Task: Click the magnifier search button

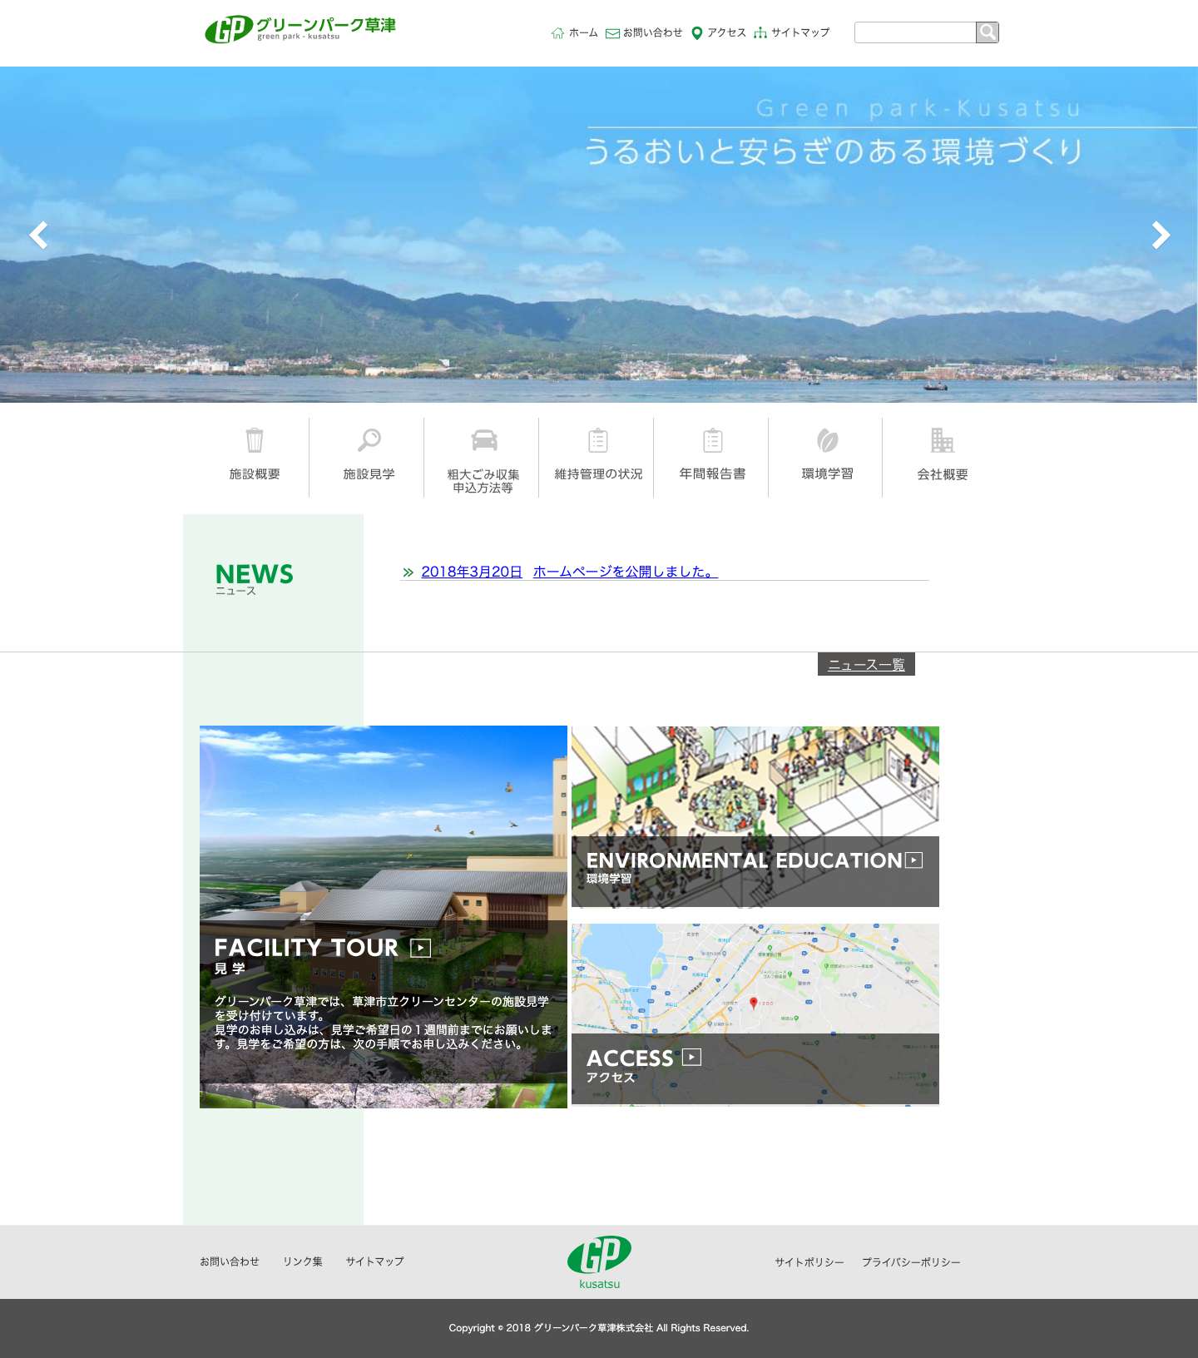Action: [987, 32]
